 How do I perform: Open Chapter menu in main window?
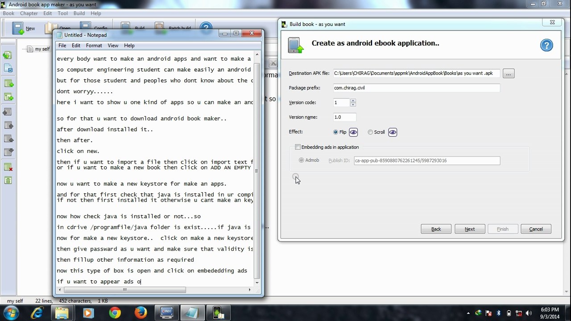[29, 13]
